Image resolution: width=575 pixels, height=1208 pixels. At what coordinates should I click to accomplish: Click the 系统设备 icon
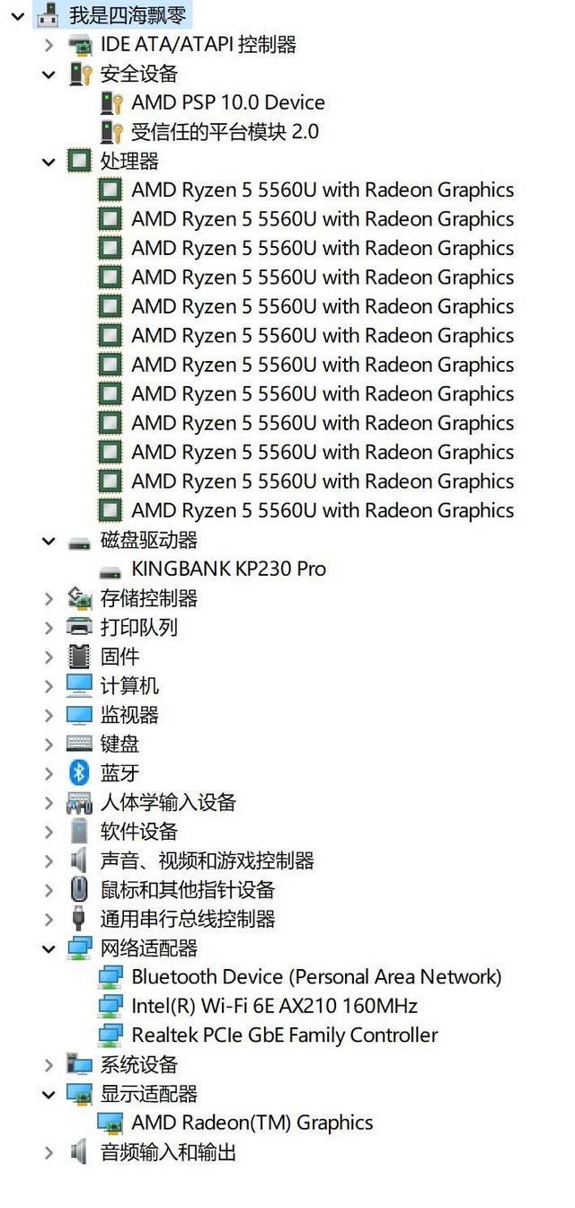(x=79, y=1064)
